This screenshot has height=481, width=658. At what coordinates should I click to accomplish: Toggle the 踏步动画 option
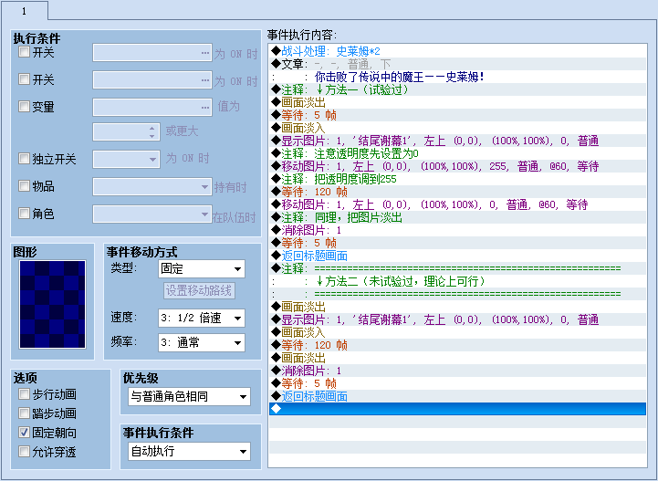[x=24, y=413]
